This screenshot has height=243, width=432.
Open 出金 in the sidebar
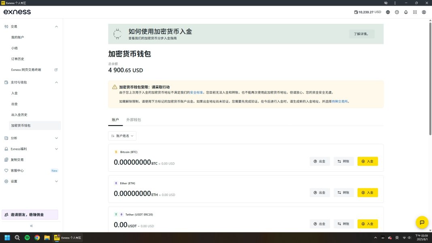click(x=14, y=104)
